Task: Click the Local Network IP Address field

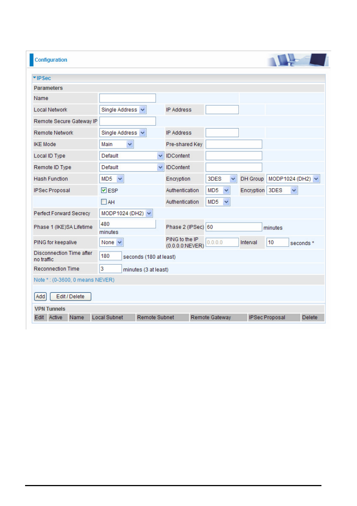Action: click(222, 110)
